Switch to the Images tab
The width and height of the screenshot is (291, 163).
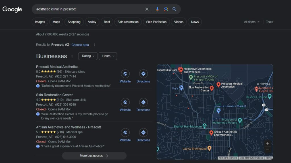tap(40, 22)
